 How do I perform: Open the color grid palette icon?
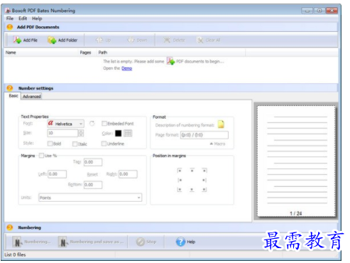point(128,134)
